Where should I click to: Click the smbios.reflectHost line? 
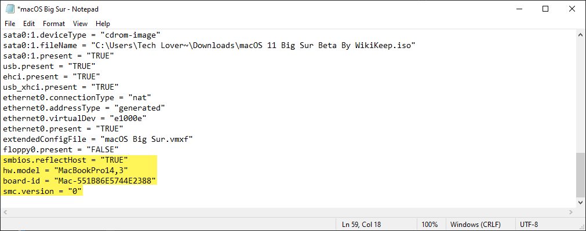point(65,160)
